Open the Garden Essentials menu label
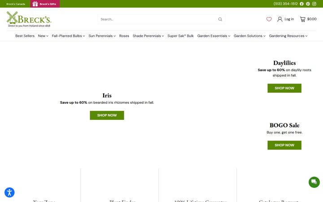The width and height of the screenshot is (323, 202). 212,36
